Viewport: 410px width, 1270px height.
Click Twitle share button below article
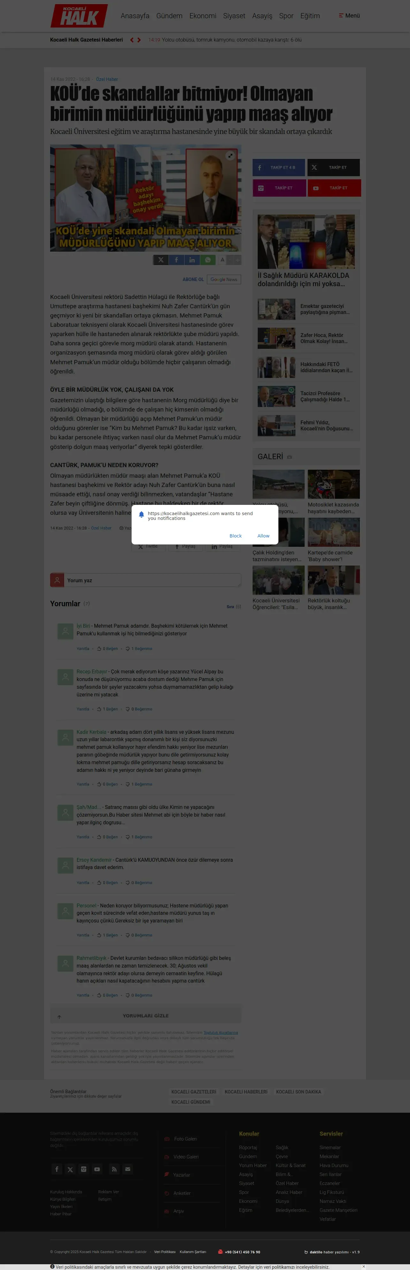149,546
